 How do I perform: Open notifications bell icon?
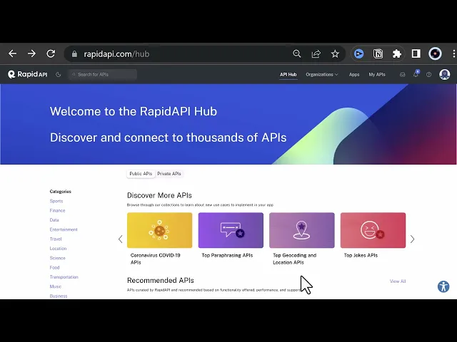point(416,74)
